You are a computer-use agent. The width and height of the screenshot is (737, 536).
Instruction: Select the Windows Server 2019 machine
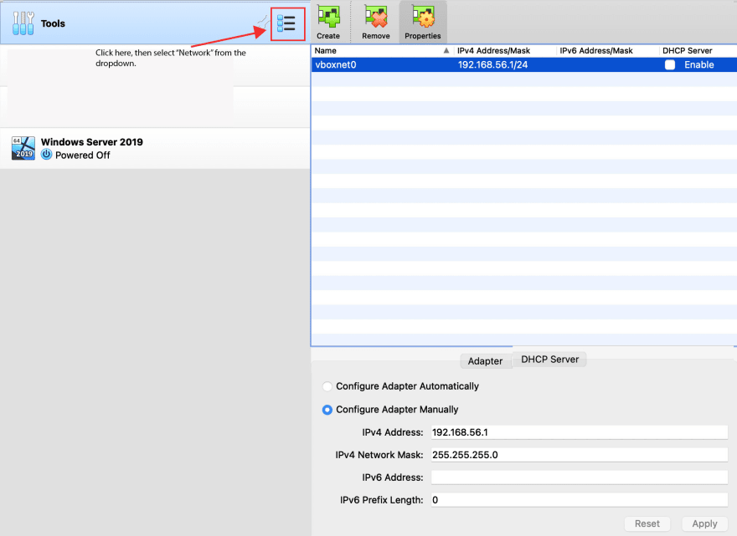pos(155,148)
